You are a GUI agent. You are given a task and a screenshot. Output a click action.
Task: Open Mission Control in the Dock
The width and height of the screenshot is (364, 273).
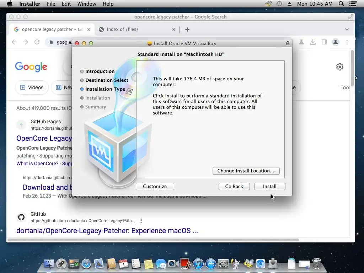74,264
